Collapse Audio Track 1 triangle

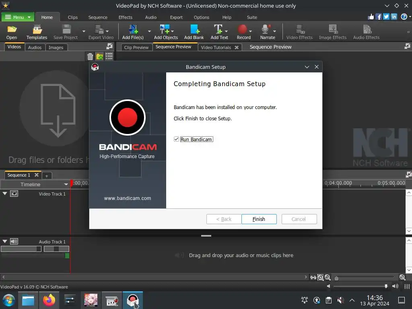(x=5, y=241)
